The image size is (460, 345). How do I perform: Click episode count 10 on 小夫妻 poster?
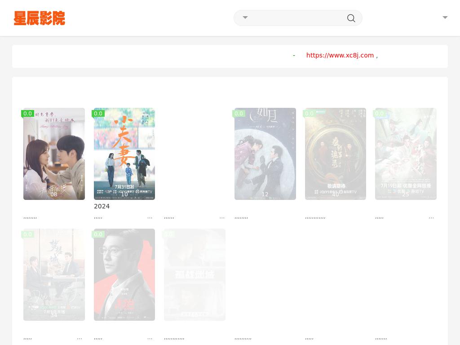pos(124,194)
